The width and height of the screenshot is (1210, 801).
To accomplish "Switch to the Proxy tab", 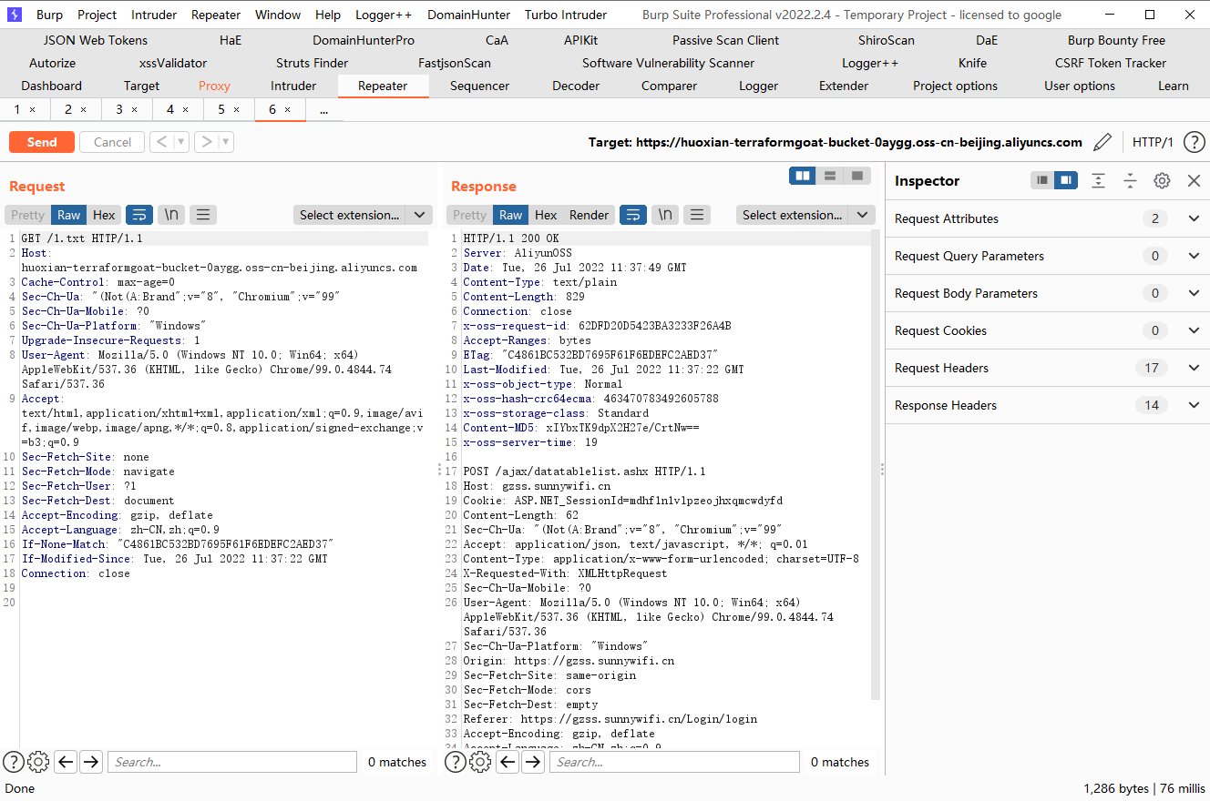I will 214,86.
